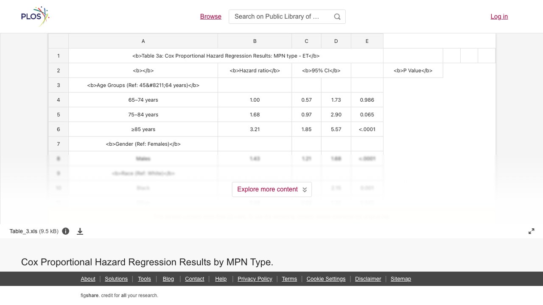Click P value 0.065

tap(367, 115)
